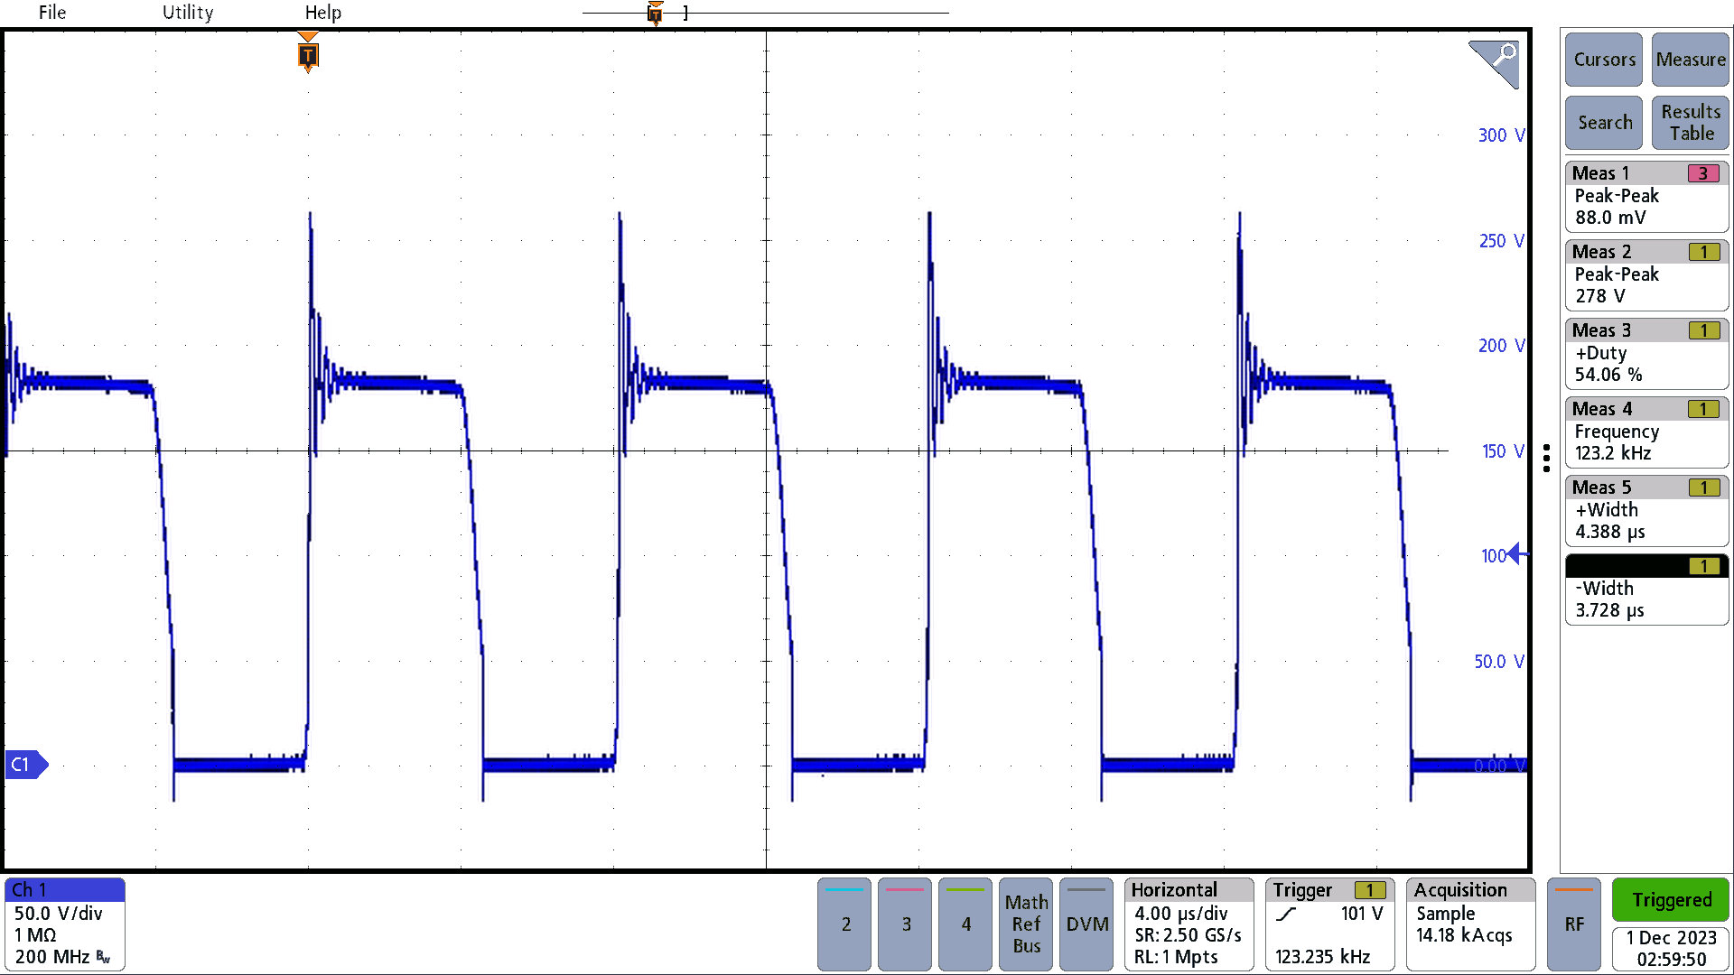Click the channel 1 tag in Trigger badge

[1370, 890]
